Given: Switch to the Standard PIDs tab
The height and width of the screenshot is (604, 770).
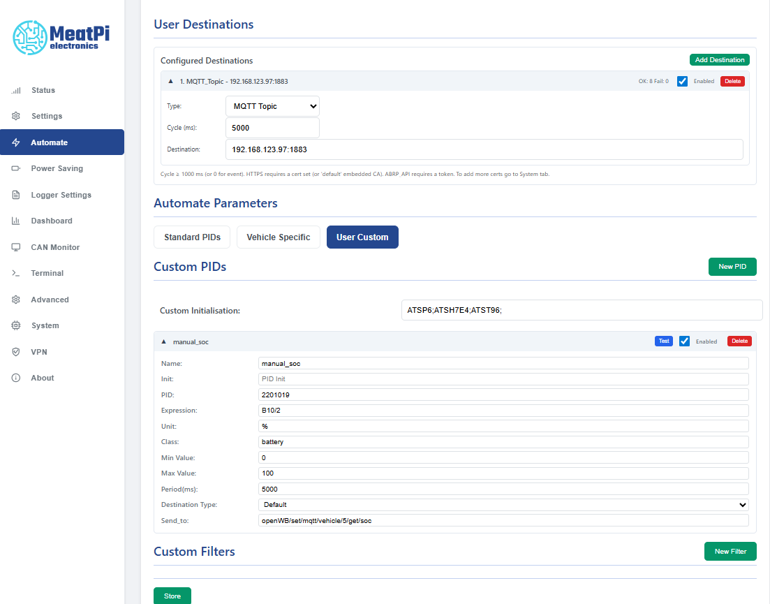Looking at the screenshot, I should (191, 237).
